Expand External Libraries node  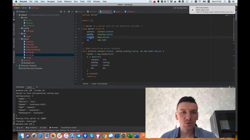pos(17,66)
